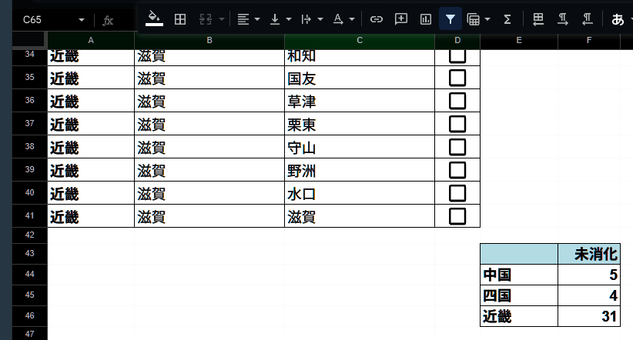Expand text rotation dropdown arrow
The height and width of the screenshot is (340, 633).
(352, 19)
